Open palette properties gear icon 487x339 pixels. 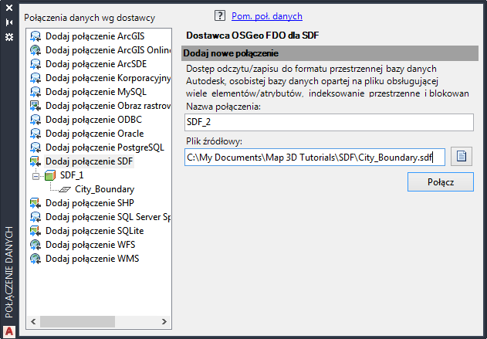tap(9, 37)
